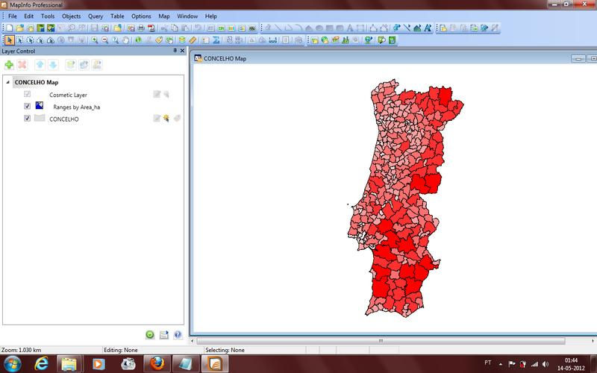Click the green circular icon under Layer Control
The width and height of the screenshot is (597, 373).
click(150, 334)
